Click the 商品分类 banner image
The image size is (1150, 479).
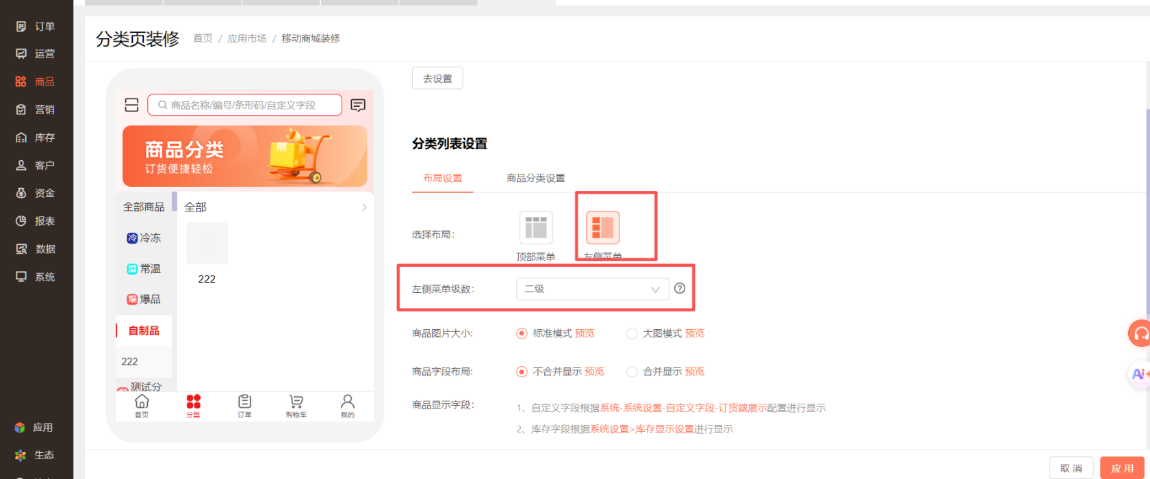coord(244,156)
